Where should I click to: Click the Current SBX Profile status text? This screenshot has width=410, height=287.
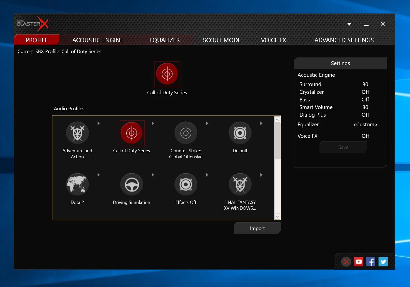click(59, 51)
